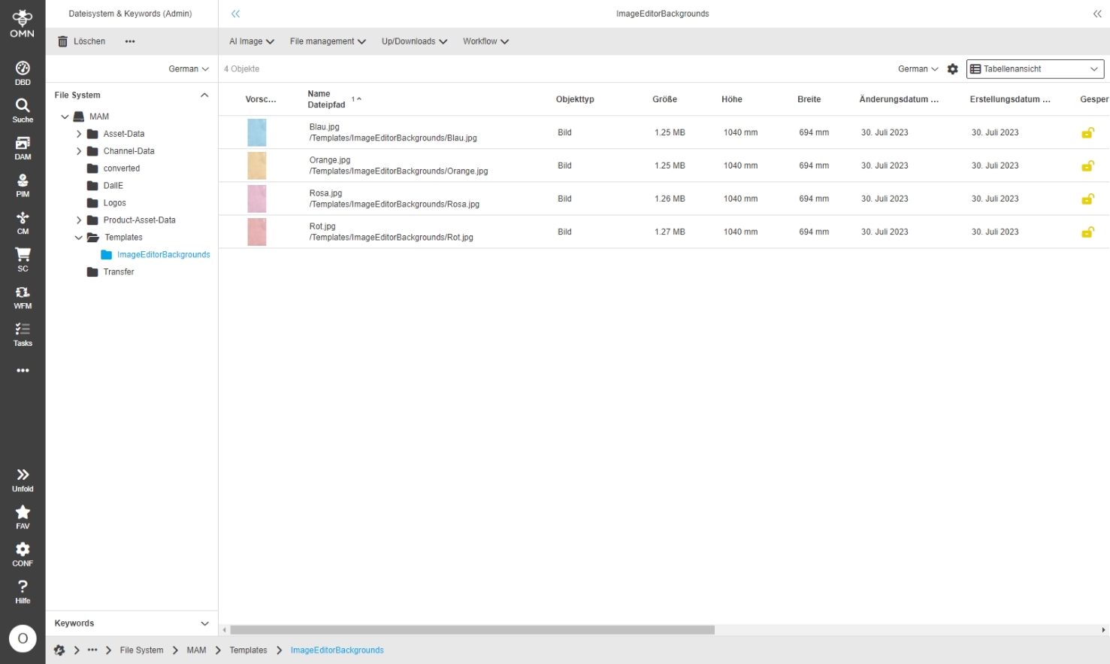This screenshot has width=1110, height=664.
Task: Collapse the Templates folder in tree
Action: pyautogui.click(x=79, y=238)
